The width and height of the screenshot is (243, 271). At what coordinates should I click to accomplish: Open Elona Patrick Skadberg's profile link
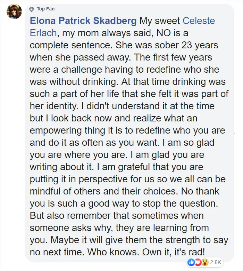point(83,21)
